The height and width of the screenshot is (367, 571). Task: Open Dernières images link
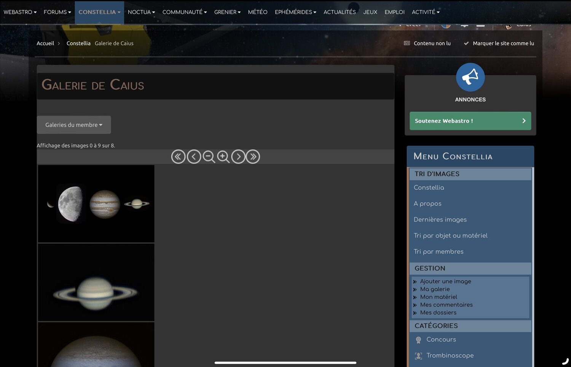tap(440, 219)
